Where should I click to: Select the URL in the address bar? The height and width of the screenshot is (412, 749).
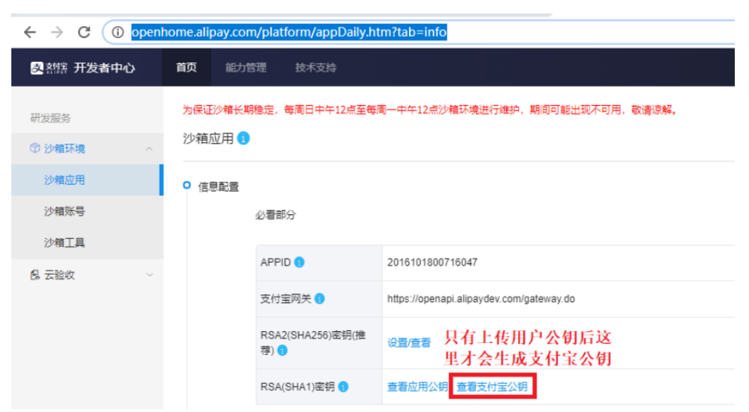point(289,32)
